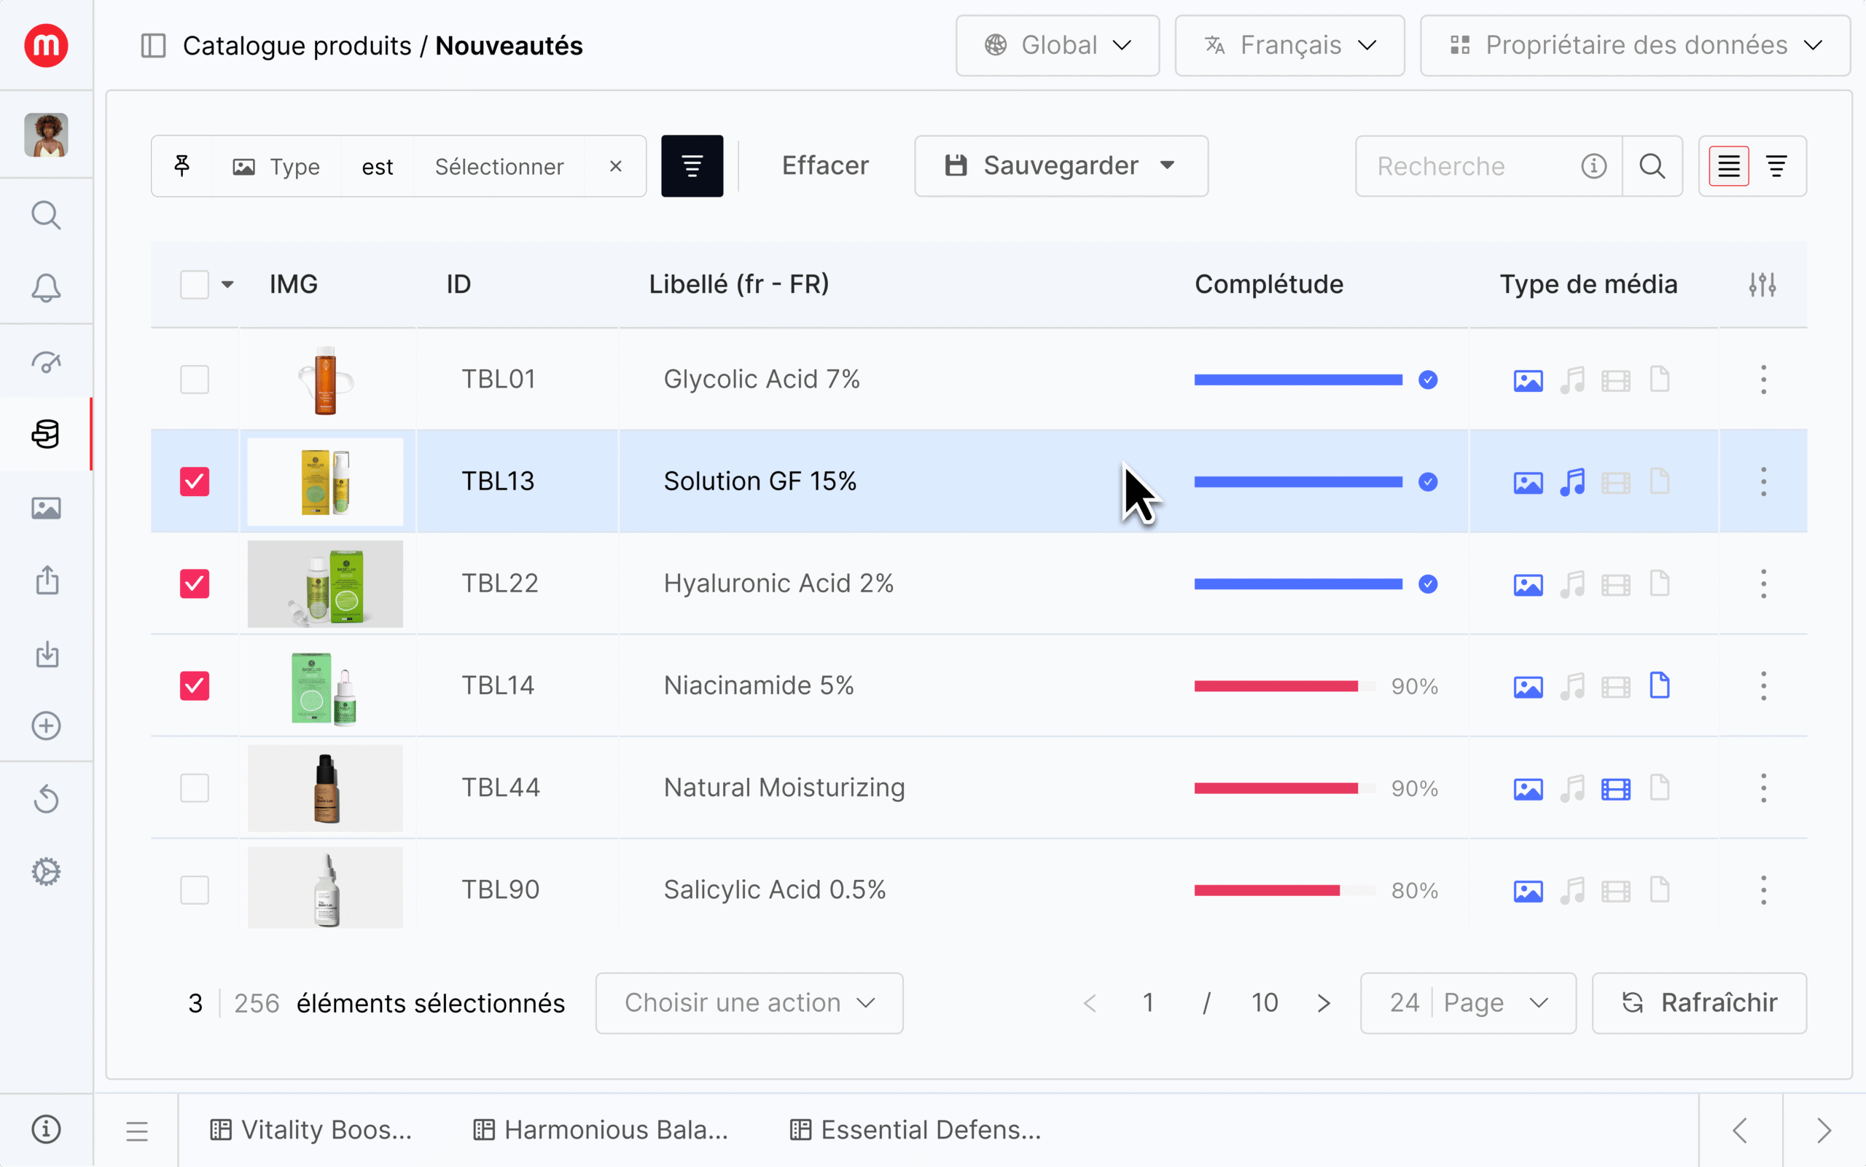The image size is (1866, 1167).
Task: Open the column settings sliders icon in table header
Action: [1762, 284]
